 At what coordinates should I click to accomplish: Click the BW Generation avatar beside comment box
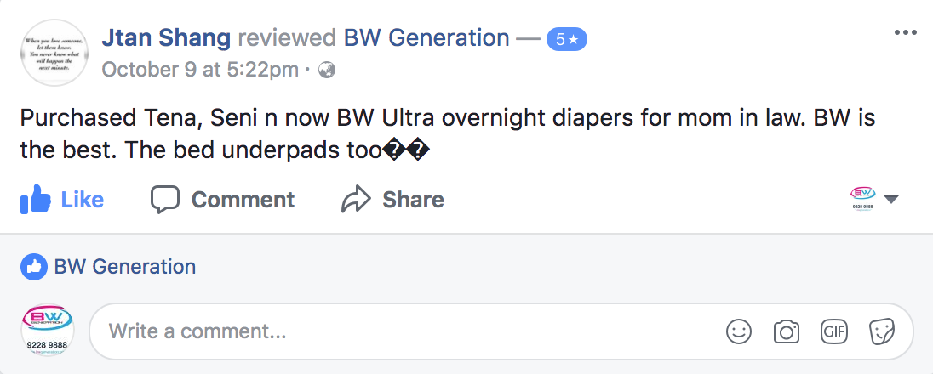click(48, 331)
